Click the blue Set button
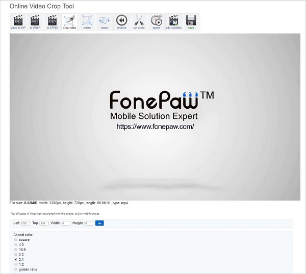This screenshot has height=274, width=306. pyautogui.click(x=99, y=223)
